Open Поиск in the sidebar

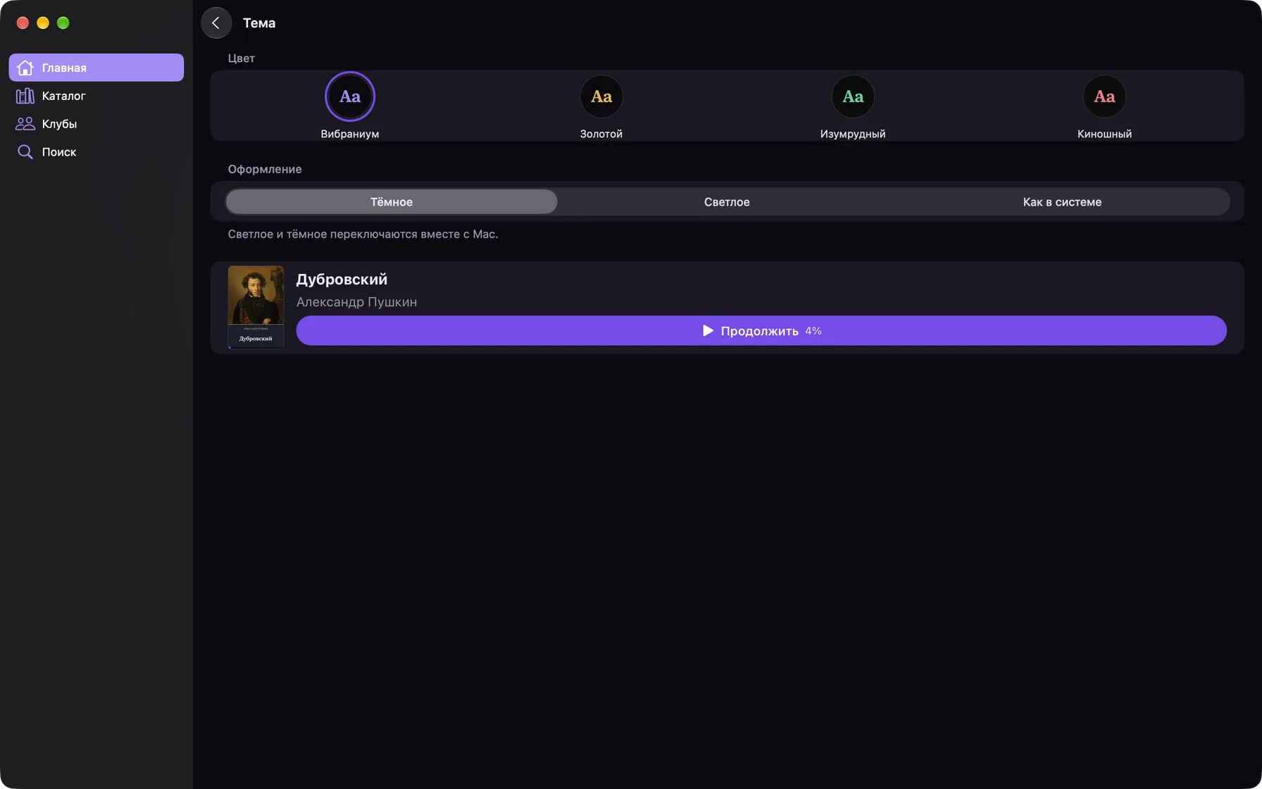(x=96, y=152)
